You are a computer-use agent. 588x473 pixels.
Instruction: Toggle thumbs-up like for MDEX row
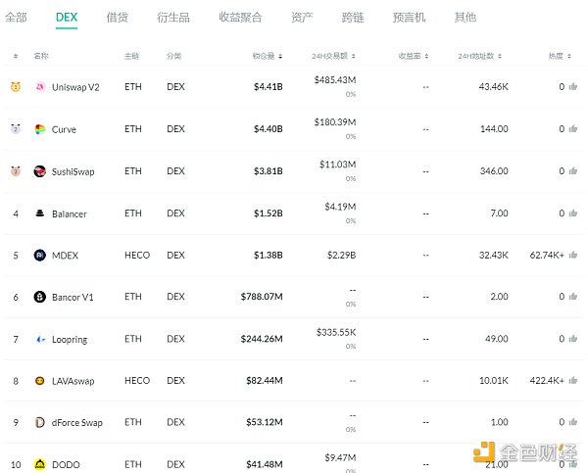point(574,256)
